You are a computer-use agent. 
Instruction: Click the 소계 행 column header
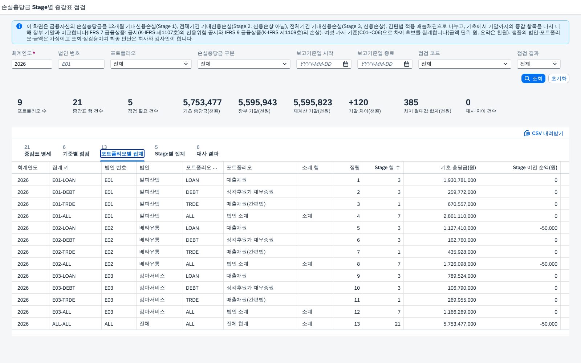click(x=316, y=167)
